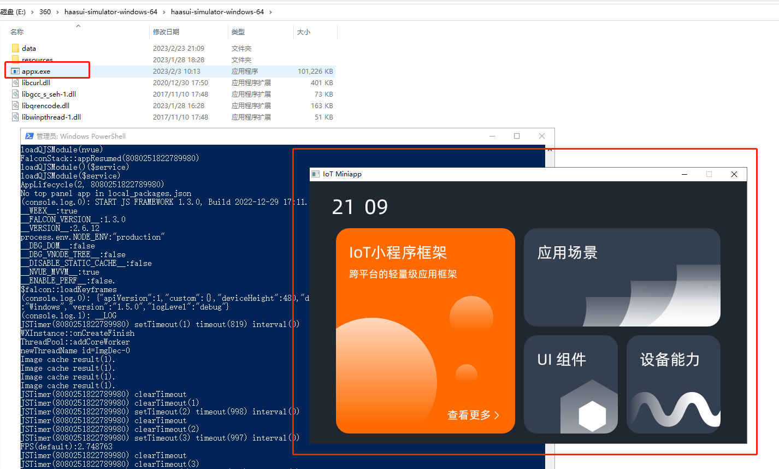The height and width of the screenshot is (469, 779).
Task: Select the libqrencode.dll file icon
Action: 15,105
